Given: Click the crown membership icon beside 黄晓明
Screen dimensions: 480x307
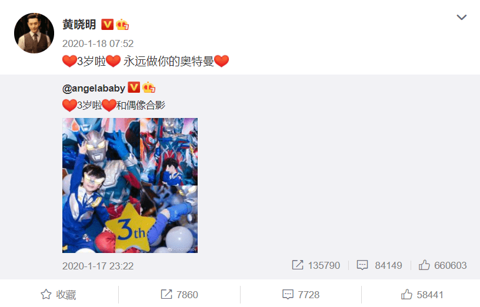Looking at the screenshot, I should point(122,25).
